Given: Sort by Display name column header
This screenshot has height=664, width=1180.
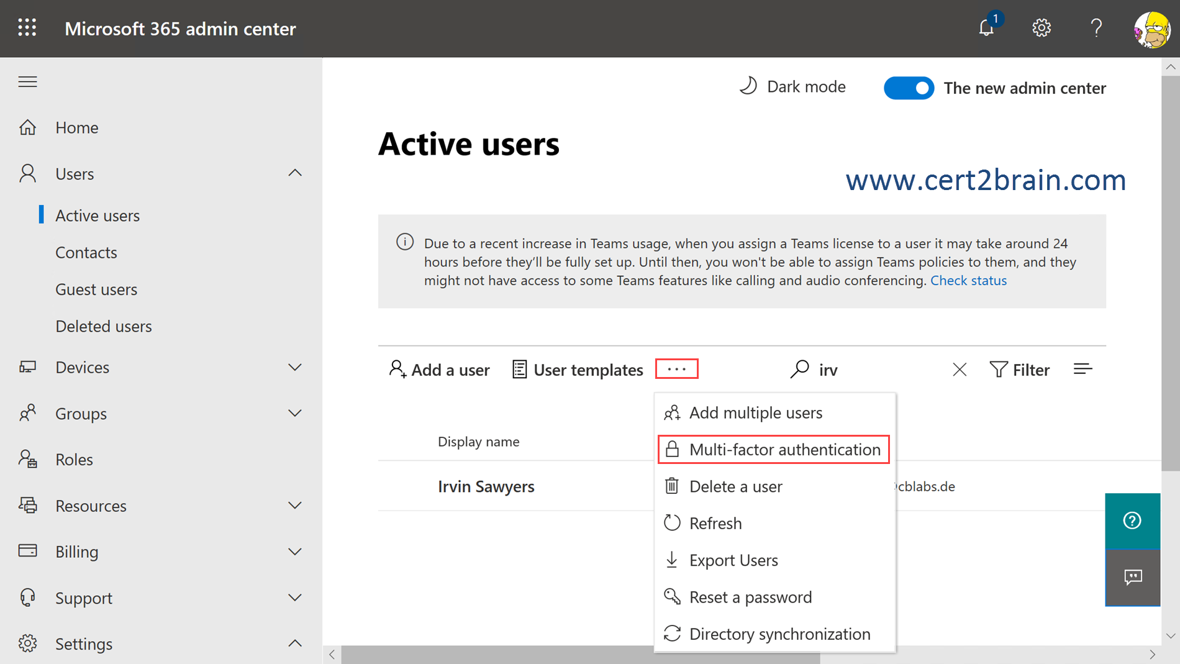Looking at the screenshot, I should click(478, 442).
